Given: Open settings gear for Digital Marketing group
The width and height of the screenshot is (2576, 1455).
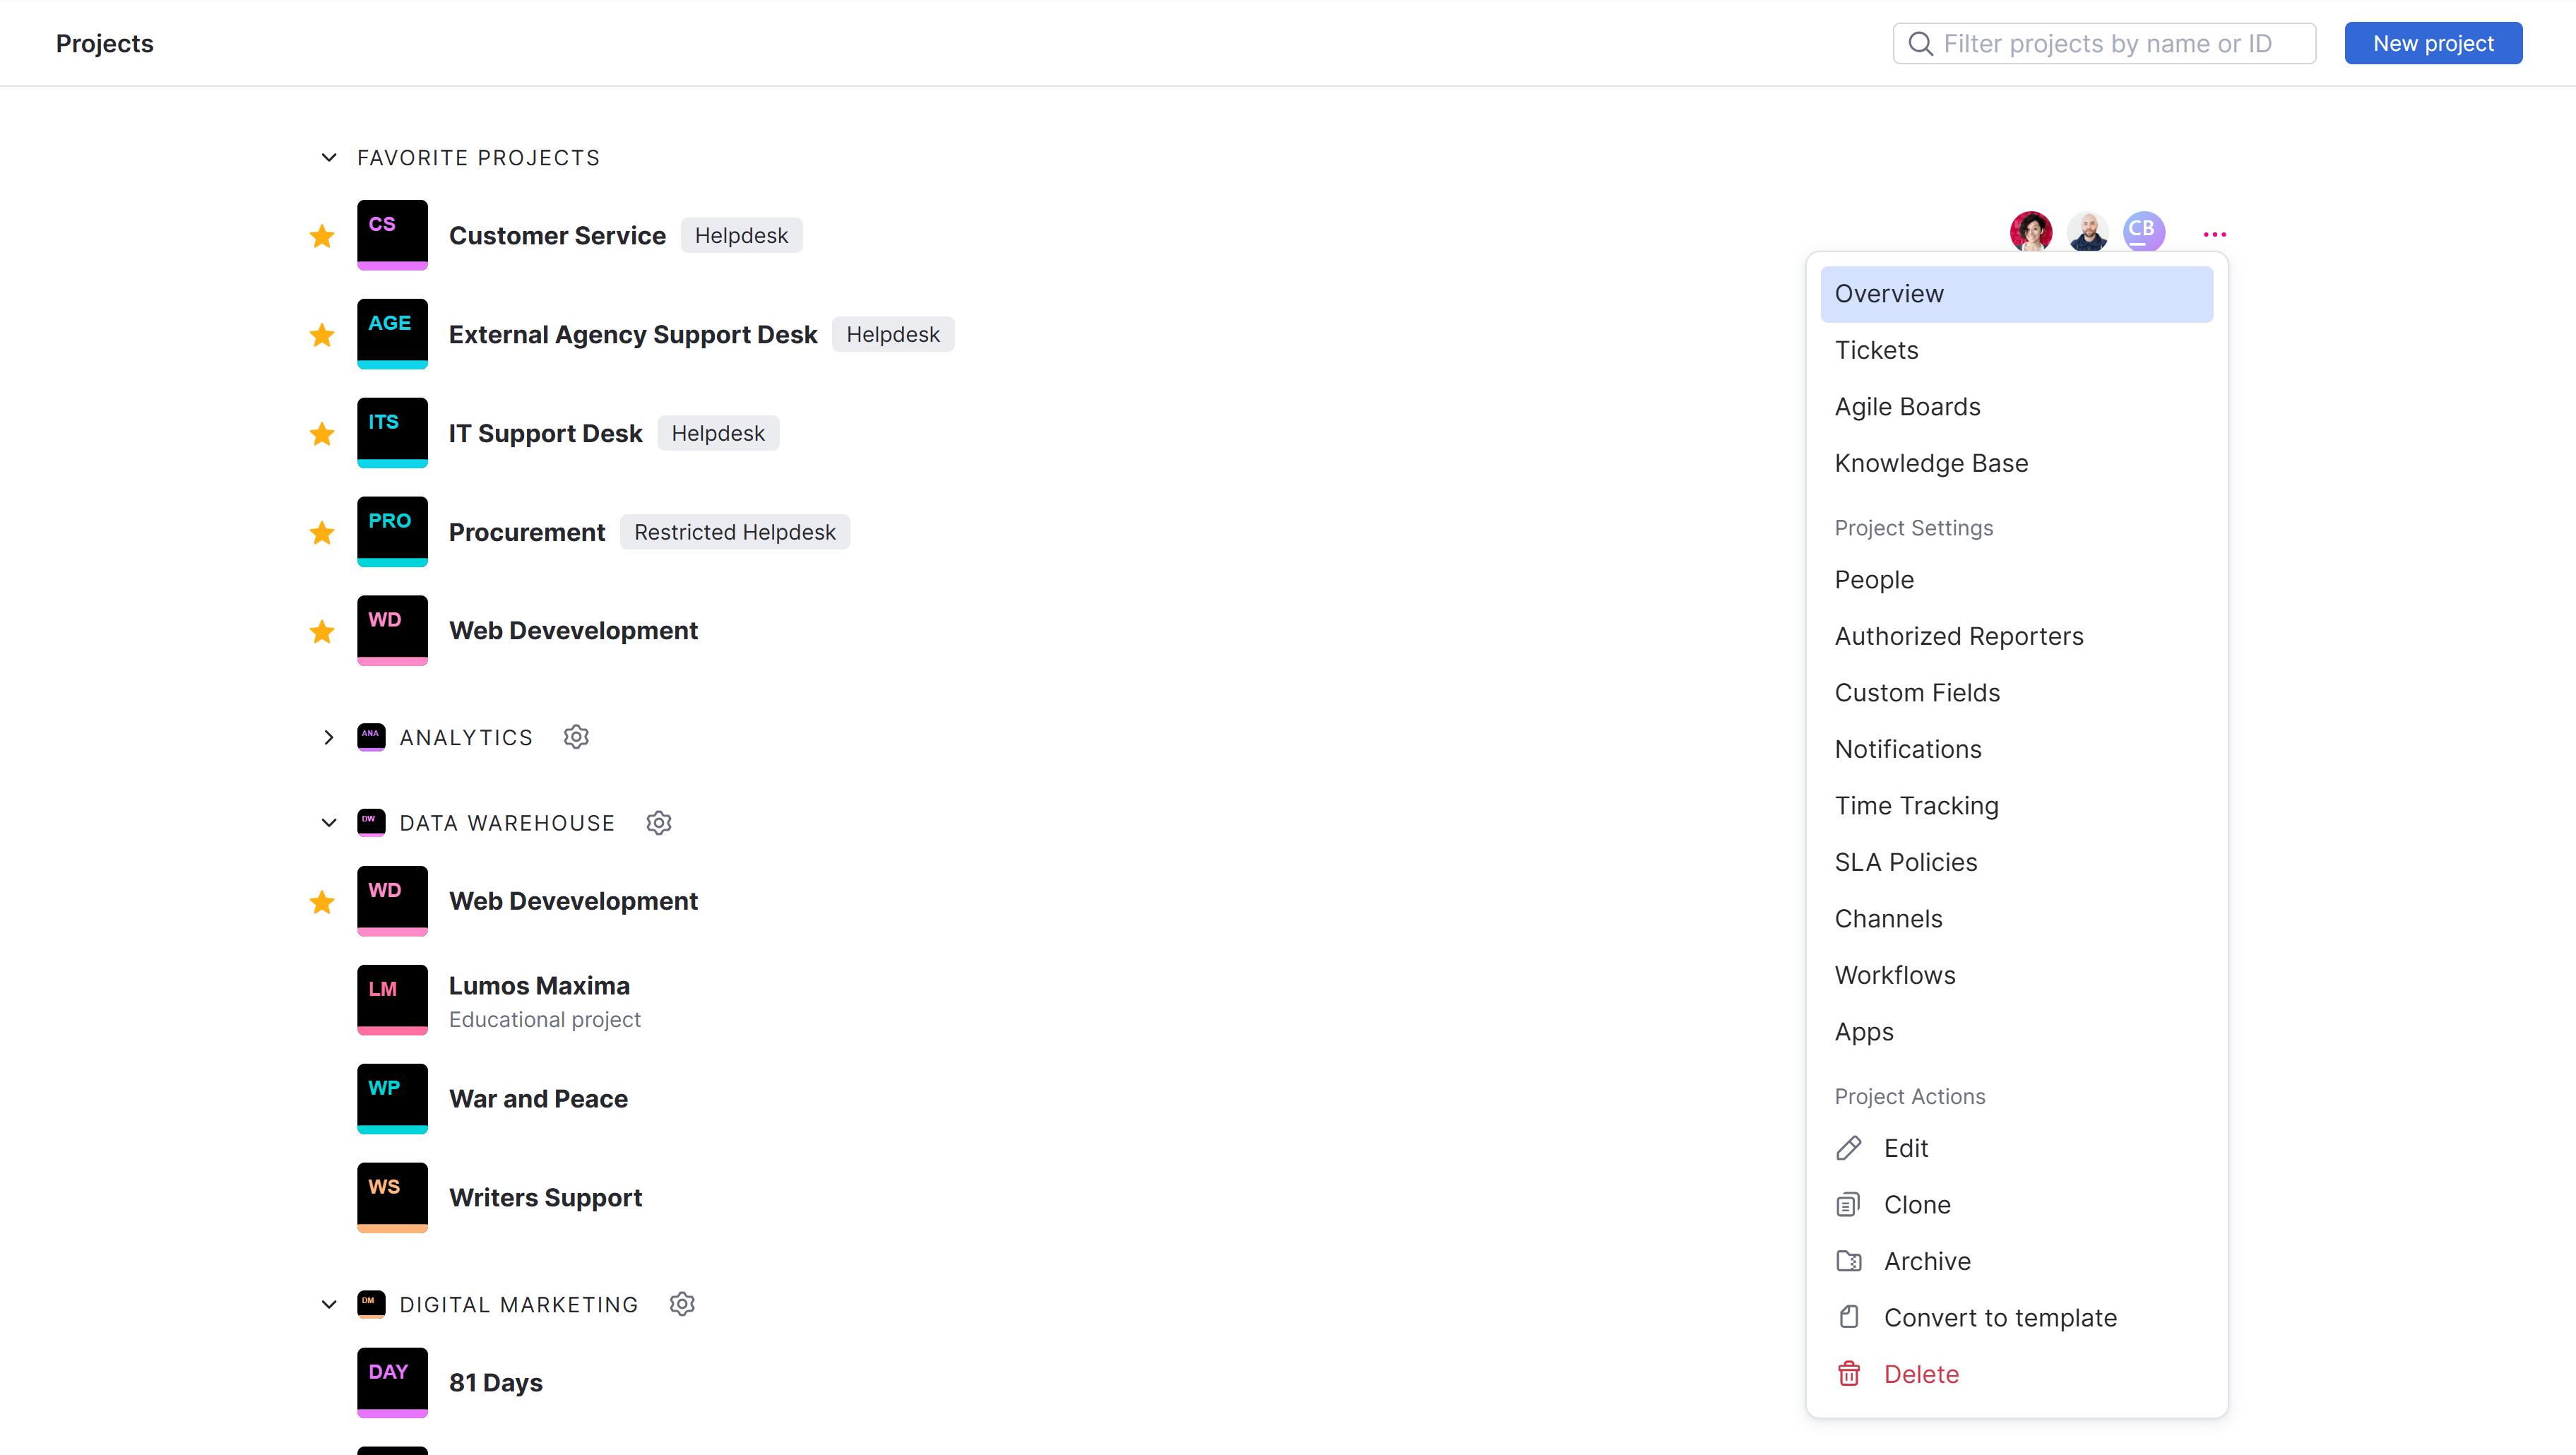Looking at the screenshot, I should pyautogui.click(x=682, y=1304).
